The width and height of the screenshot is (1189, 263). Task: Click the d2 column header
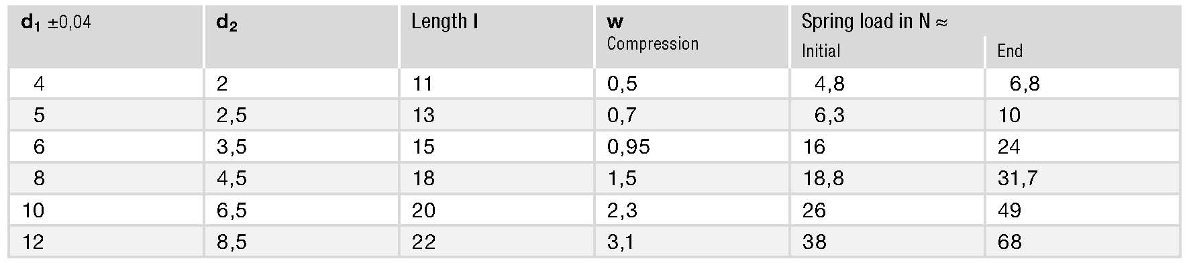[227, 23]
